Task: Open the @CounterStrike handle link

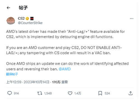Action: (30, 23)
